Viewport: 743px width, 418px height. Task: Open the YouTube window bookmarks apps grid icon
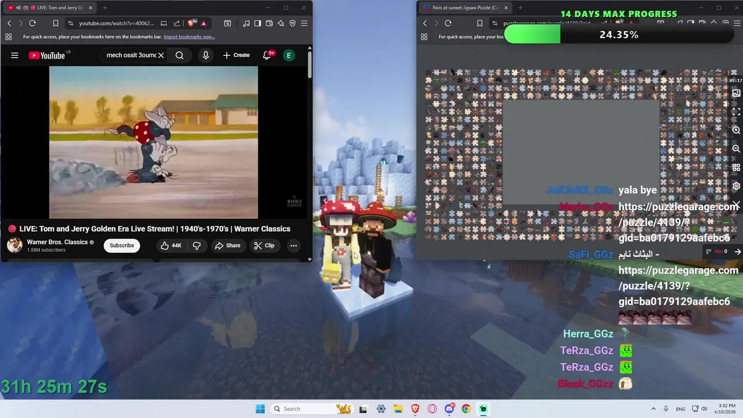[9, 37]
